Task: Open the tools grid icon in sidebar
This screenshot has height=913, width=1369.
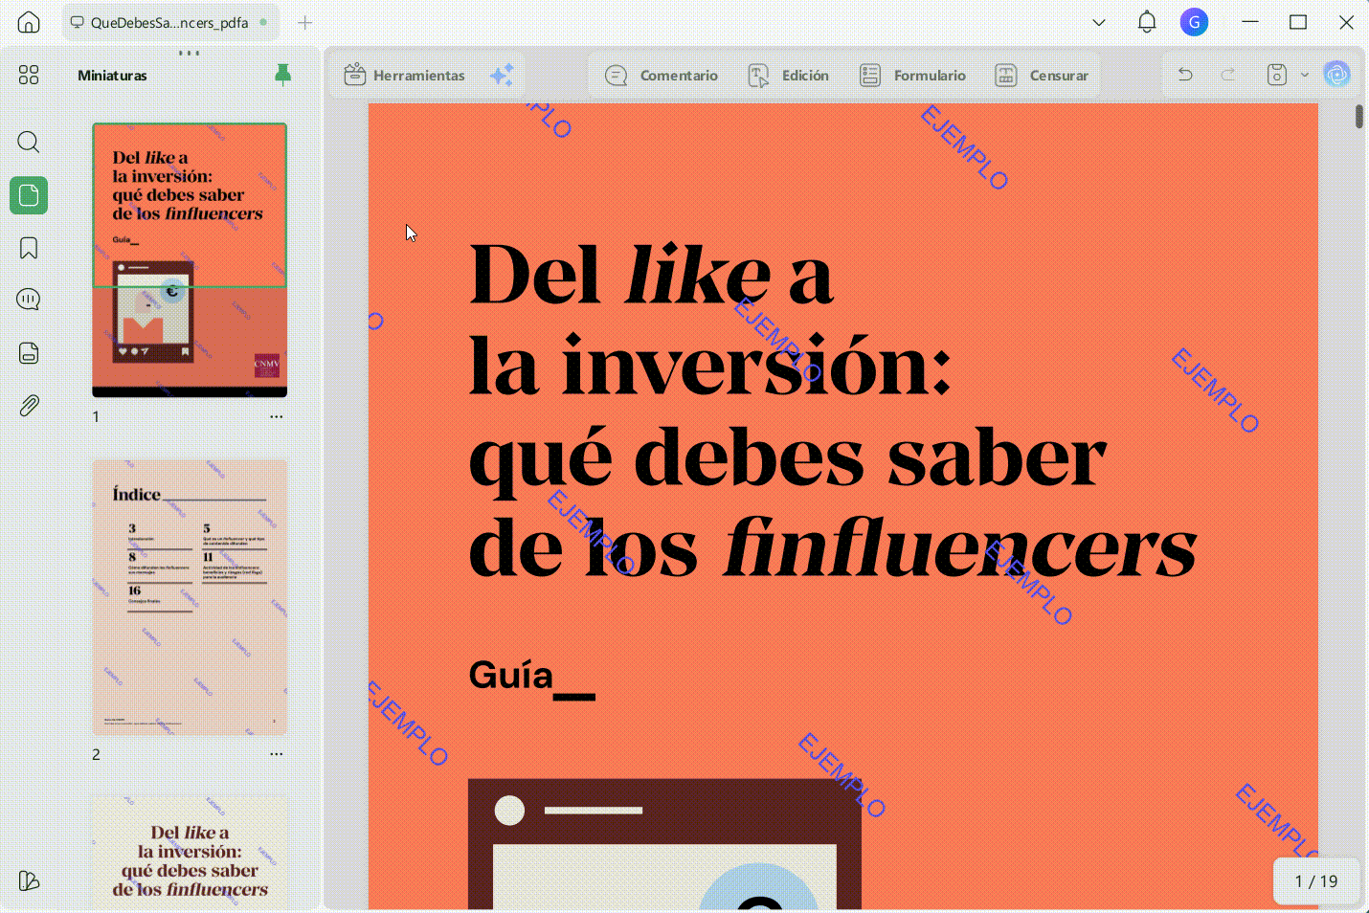Action: click(x=29, y=75)
